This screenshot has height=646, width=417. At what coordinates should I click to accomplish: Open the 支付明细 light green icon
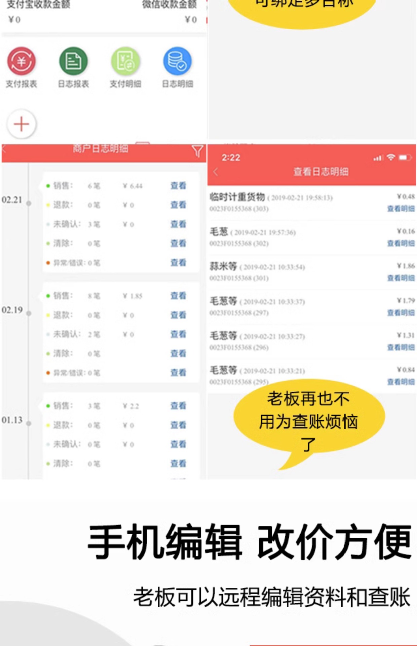pos(125,61)
